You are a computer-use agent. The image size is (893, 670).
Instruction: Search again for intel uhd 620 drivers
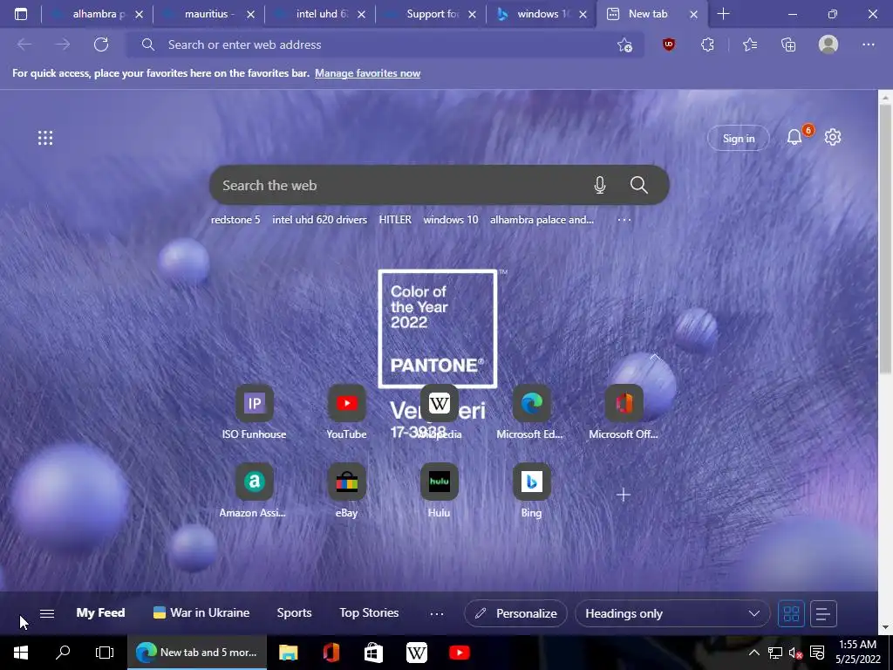[x=319, y=220]
